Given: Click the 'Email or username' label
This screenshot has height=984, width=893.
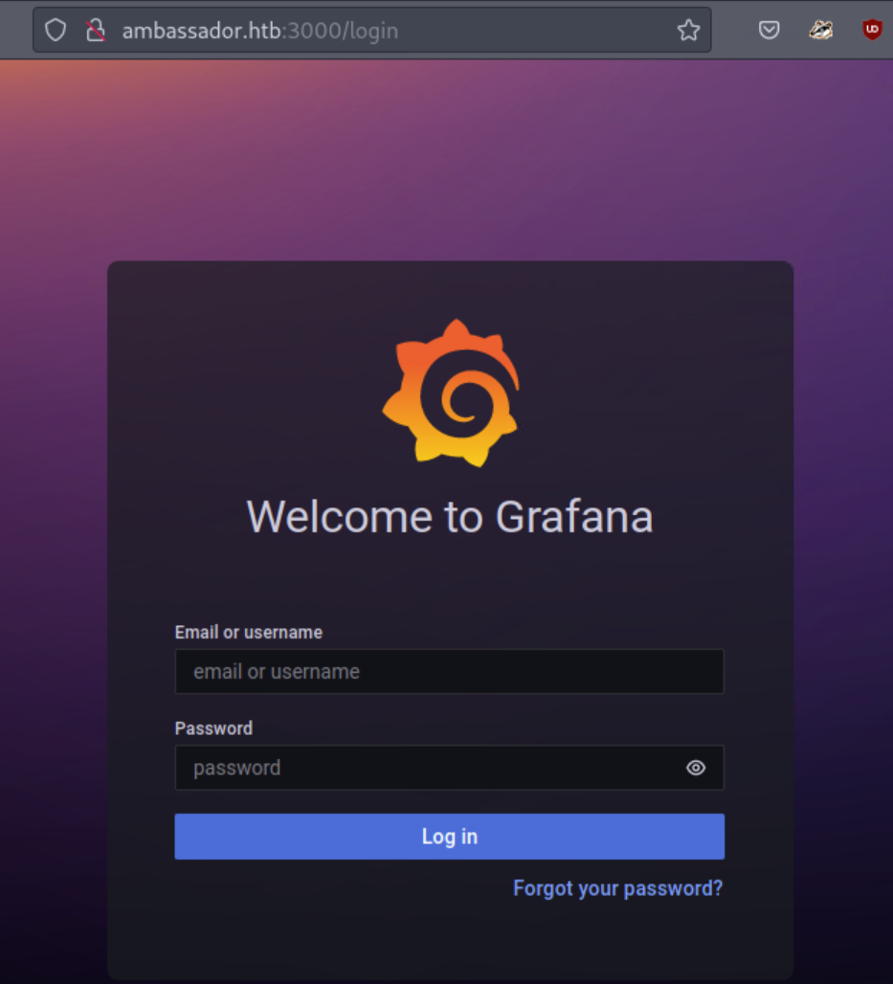Looking at the screenshot, I should [249, 632].
